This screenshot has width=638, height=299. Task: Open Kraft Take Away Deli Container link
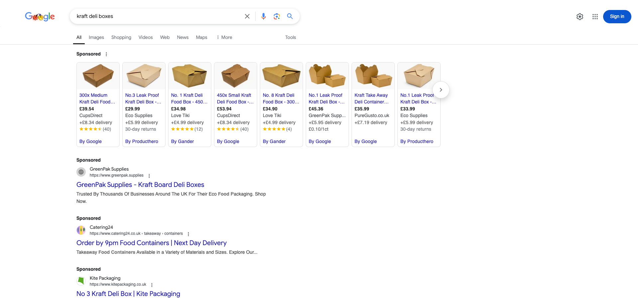(372, 98)
